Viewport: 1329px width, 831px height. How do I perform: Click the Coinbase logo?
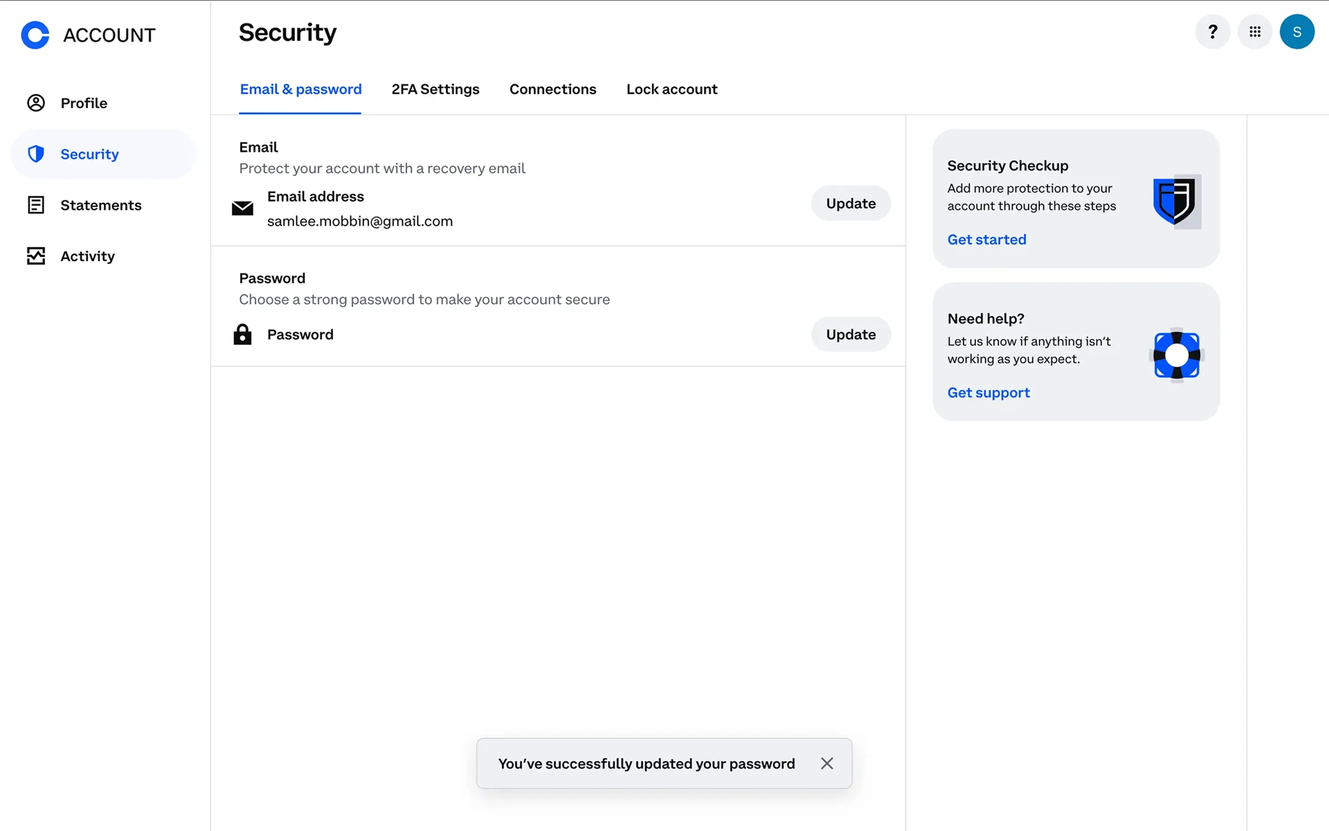(35, 35)
